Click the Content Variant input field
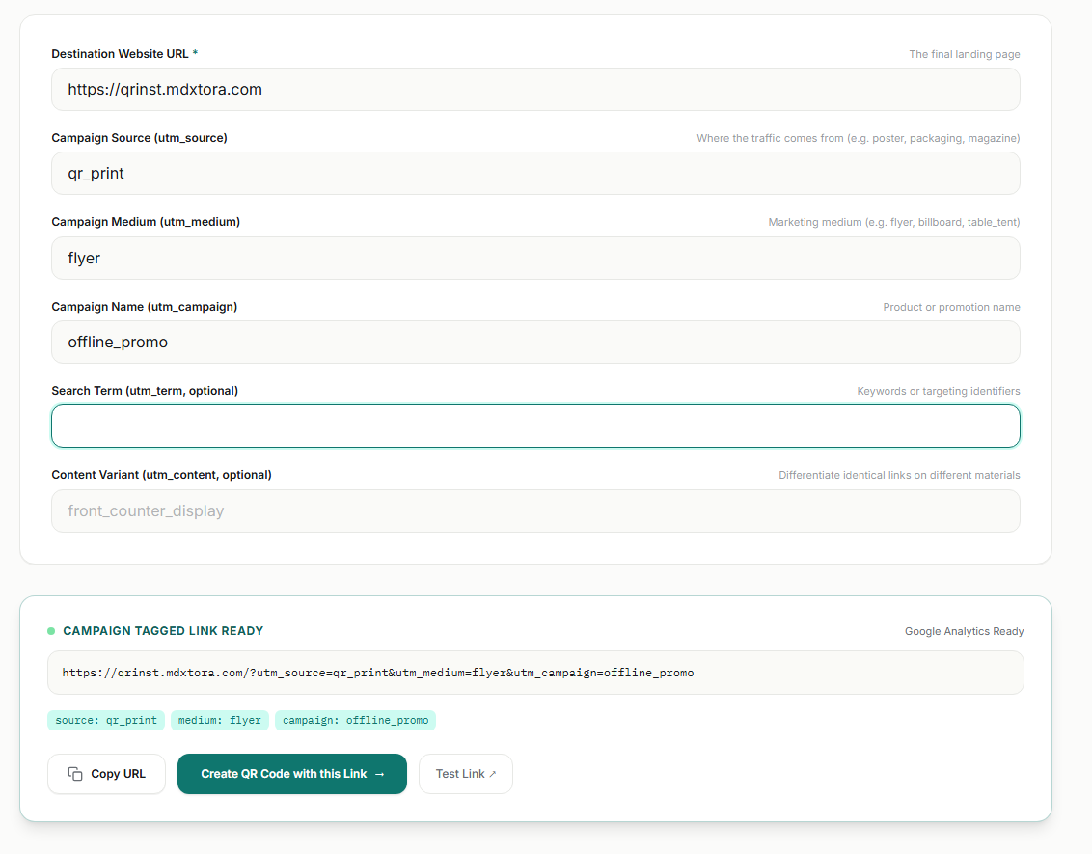Screen dimensions: 1092x854 535,510
